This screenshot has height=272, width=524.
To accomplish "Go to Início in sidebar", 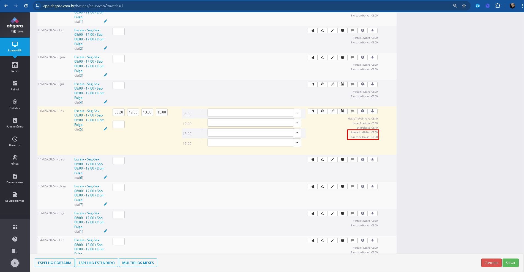I will (x=15, y=67).
